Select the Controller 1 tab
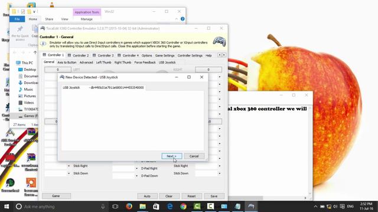Image resolution: width=378 pixels, height=212 pixels. click(54, 55)
